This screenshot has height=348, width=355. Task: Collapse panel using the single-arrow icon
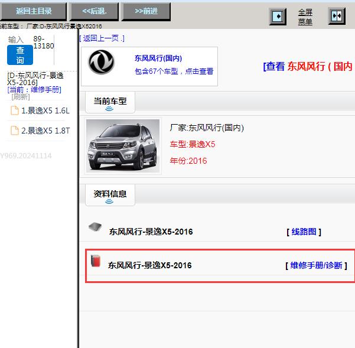(278, 17)
